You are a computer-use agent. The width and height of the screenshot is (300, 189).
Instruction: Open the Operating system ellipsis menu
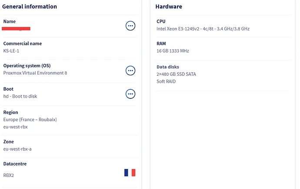pyautogui.click(x=130, y=71)
